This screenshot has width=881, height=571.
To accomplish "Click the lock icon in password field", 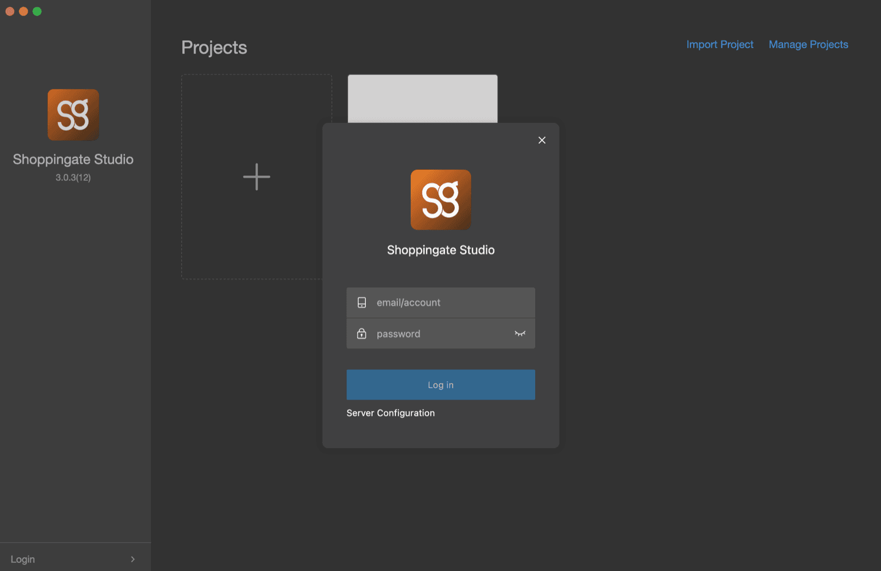I will pos(362,333).
